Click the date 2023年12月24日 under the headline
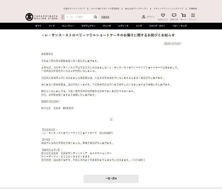 pyautogui.click(x=173, y=44)
